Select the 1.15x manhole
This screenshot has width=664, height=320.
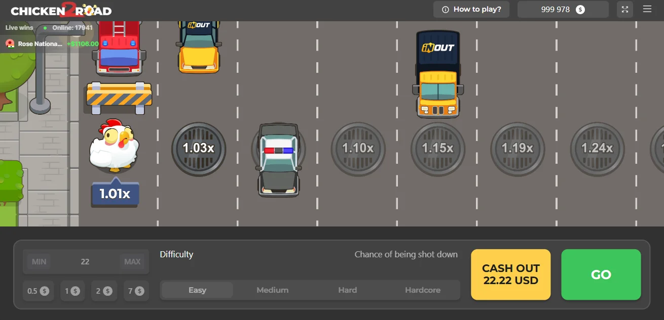pos(438,149)
